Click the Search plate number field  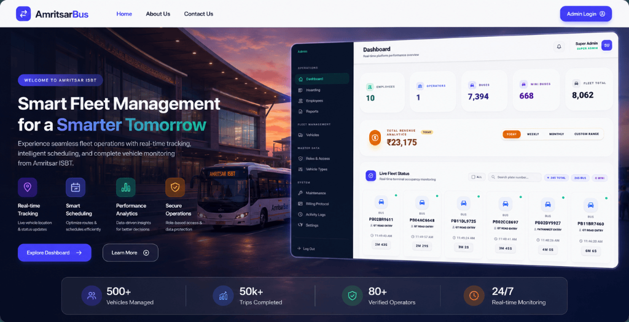[515, 177]
